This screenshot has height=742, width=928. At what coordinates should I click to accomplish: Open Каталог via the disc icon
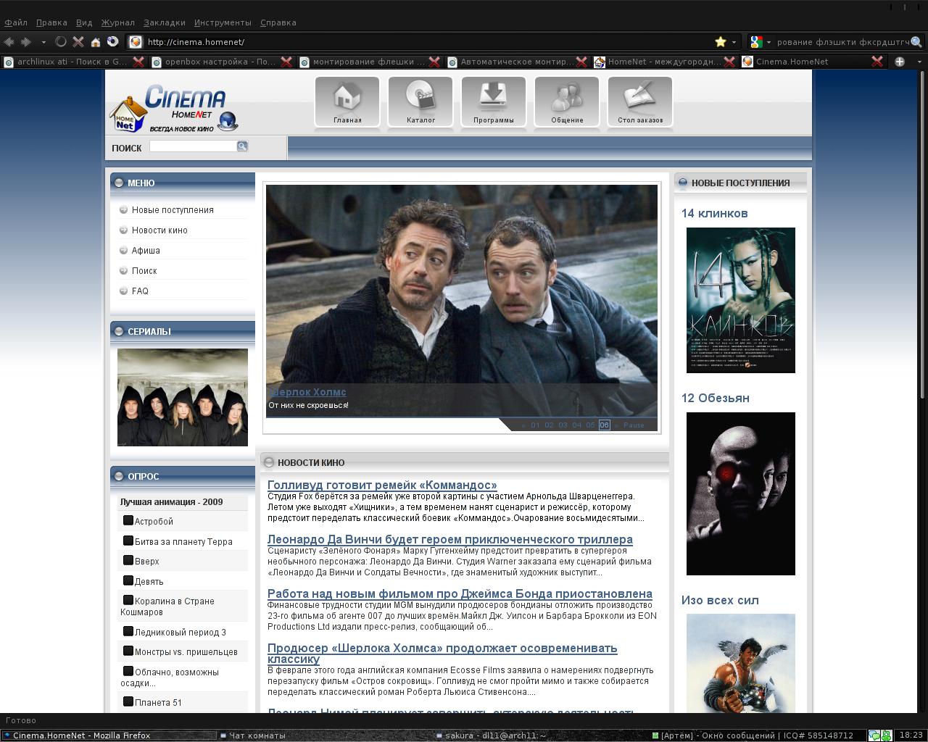[420, 101]
